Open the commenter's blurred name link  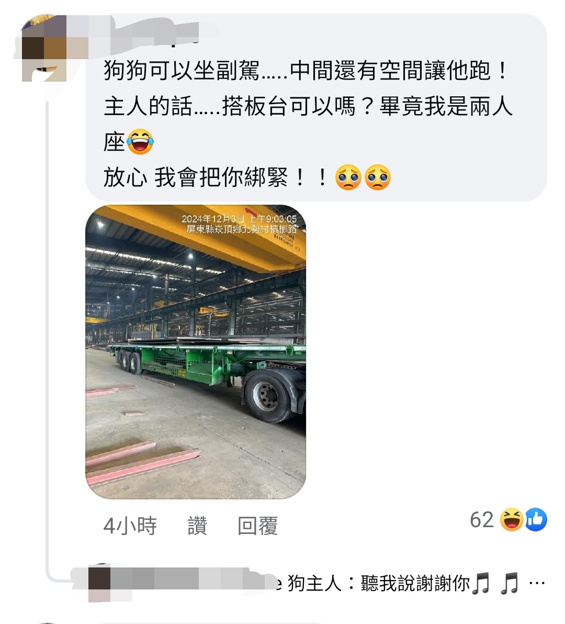coord(151,32)
